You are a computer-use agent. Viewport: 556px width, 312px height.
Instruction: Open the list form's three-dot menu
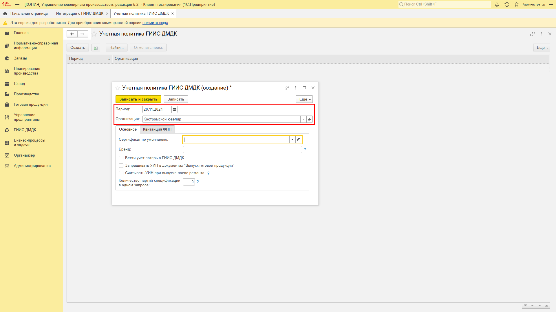click(541, 34)
